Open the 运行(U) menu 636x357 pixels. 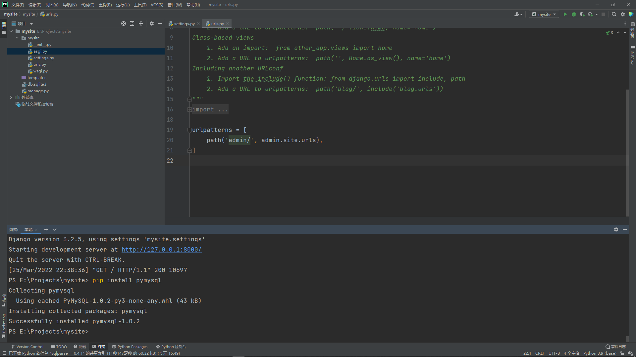click(x=123, y=5)
